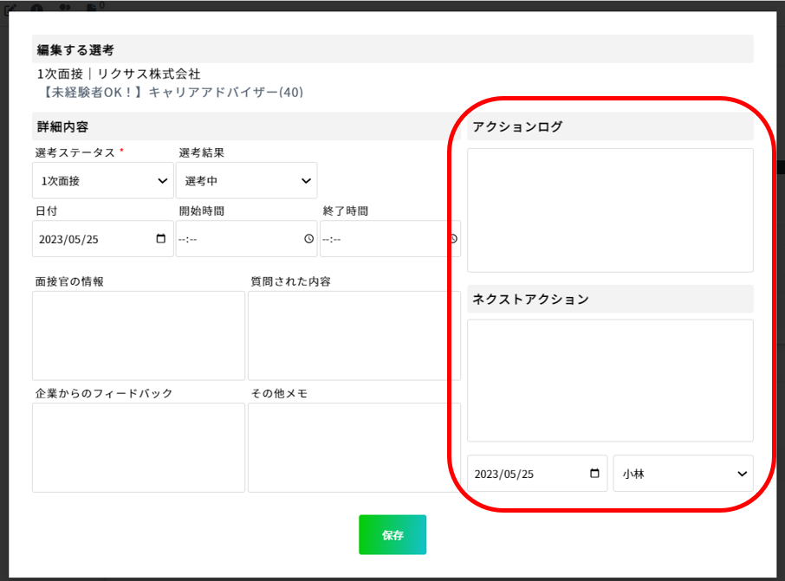This screenshot has width=785, height=581.
Task: Select the next action date 2023/05/25 field
Action: pos(537,474)
